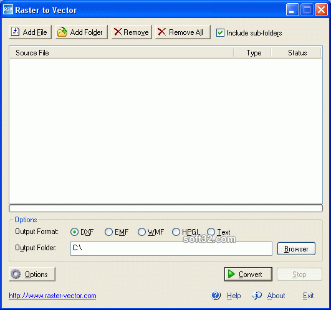Click the Type column header

point(252,53)
